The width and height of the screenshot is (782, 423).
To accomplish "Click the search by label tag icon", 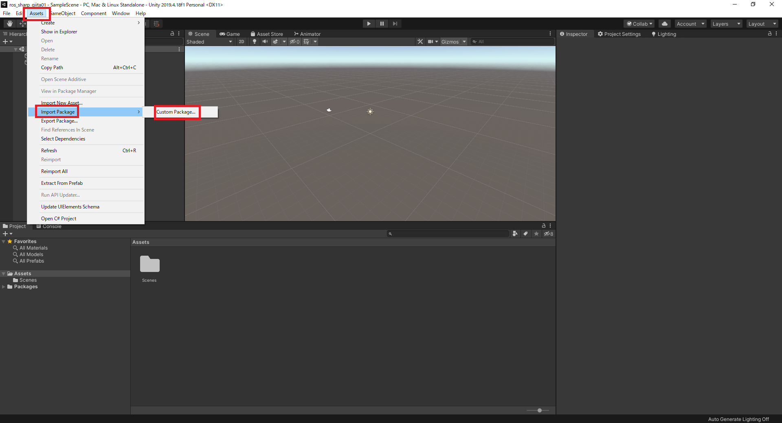I will click(x=525, y=234).
